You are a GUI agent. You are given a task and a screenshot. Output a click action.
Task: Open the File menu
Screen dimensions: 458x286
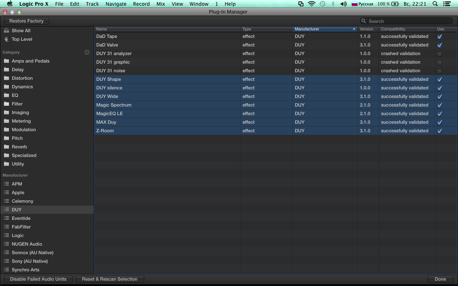59,4
